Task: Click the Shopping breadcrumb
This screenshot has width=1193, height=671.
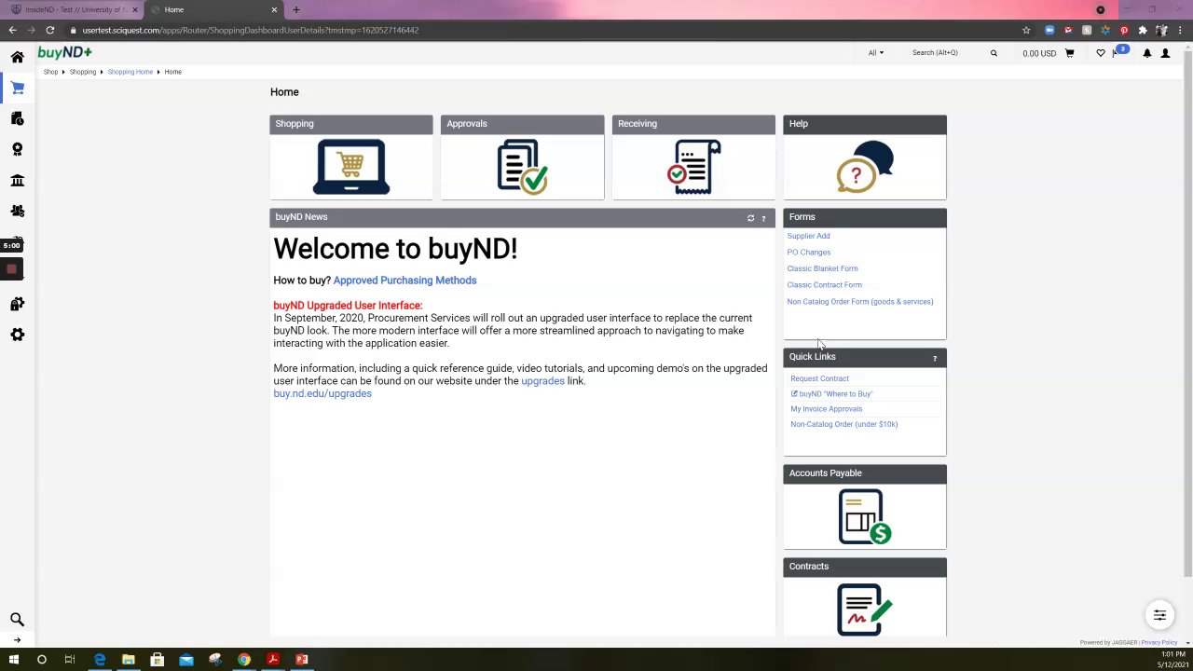Action: [x=82, y=72]
